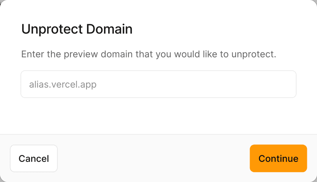The width and height of the screenshot is (317, 182).
Task: Click the dialog title "Unprotect Domain"
Action: point(77,29)
